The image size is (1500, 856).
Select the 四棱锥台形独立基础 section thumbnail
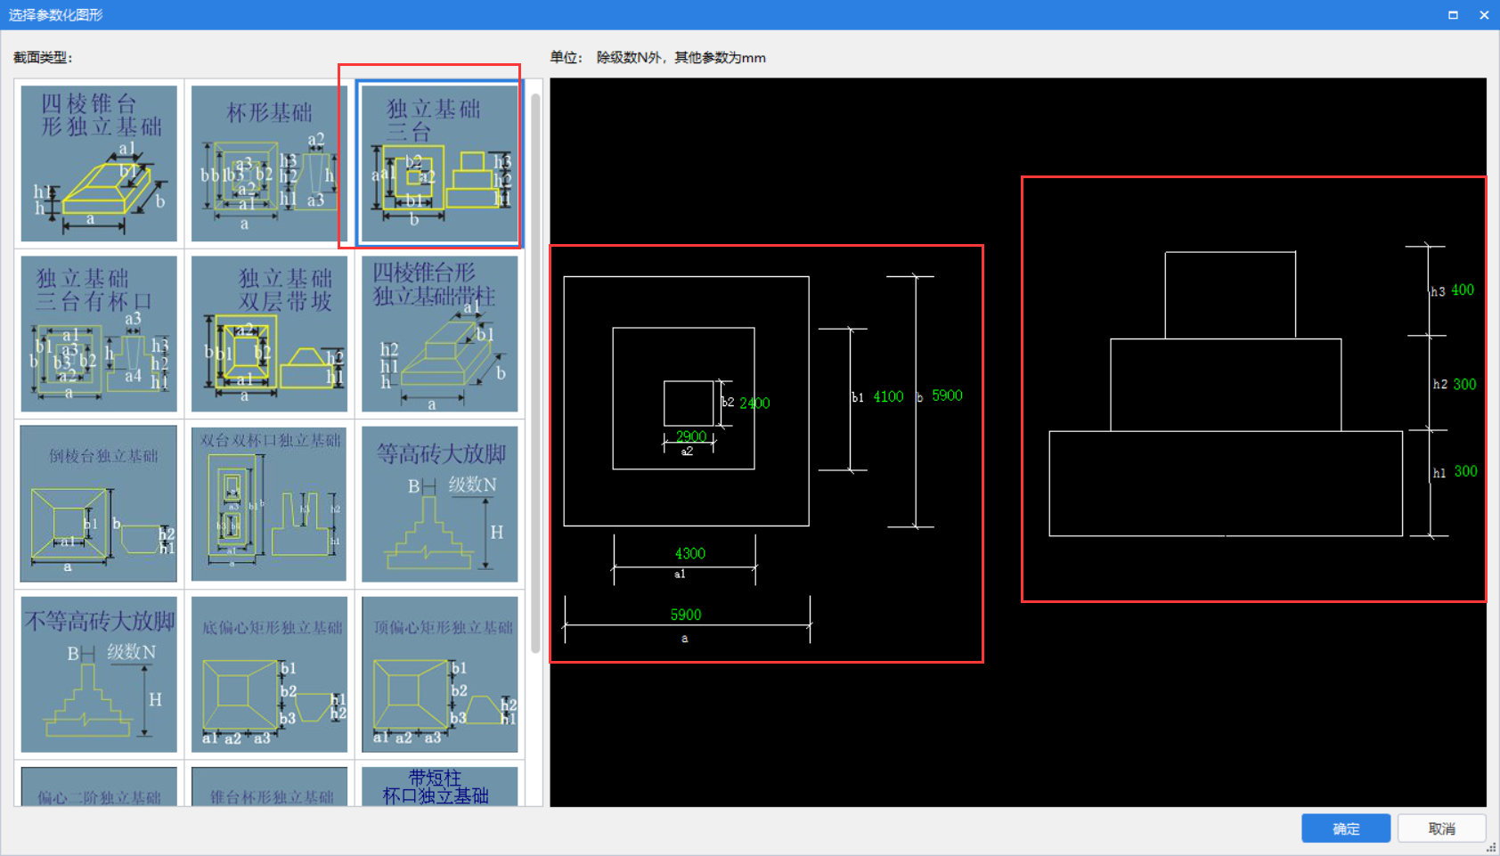tap(99, 163)
